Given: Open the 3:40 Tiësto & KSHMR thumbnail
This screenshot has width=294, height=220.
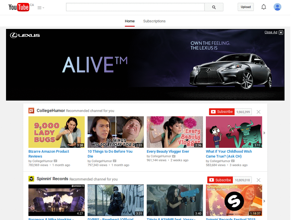Looking at the screenshot, I should click(175, 200).
